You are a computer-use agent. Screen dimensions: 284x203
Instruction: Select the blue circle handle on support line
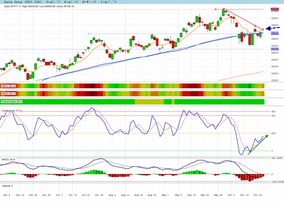click(89, 34)
